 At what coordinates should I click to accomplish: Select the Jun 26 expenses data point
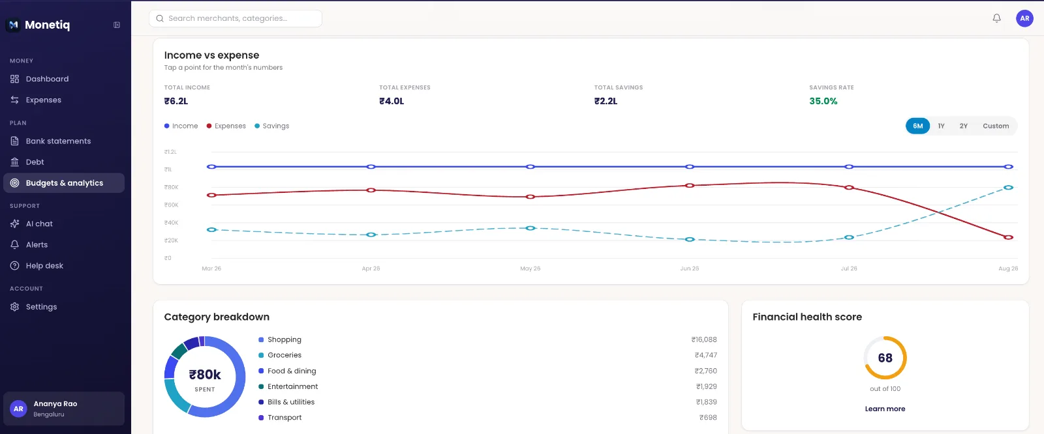(x=690, y=186)
